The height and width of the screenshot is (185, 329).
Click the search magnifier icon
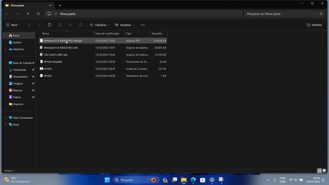pyautogui.click(x=321, y=14)
